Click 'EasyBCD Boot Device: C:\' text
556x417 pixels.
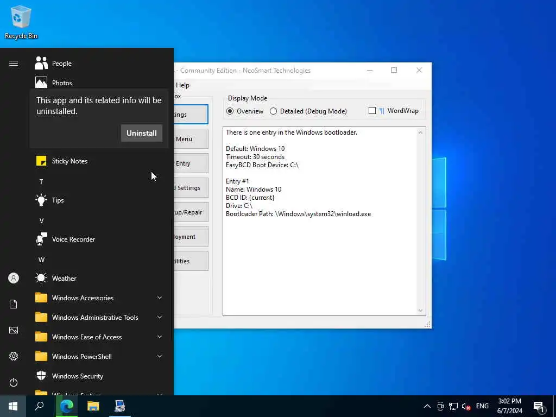point(262,165)
